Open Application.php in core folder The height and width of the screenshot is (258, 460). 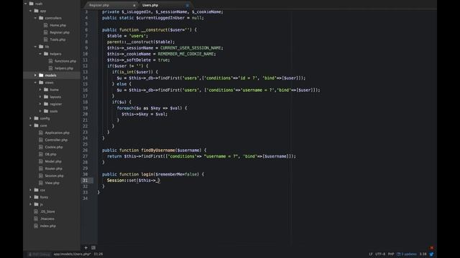[57, 133]
